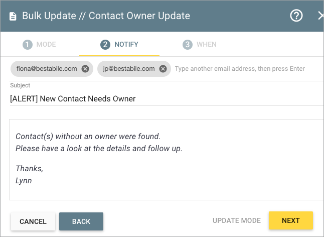The image size is (324, 237).
Task: Focus the Subject text field
Action: 166,99
